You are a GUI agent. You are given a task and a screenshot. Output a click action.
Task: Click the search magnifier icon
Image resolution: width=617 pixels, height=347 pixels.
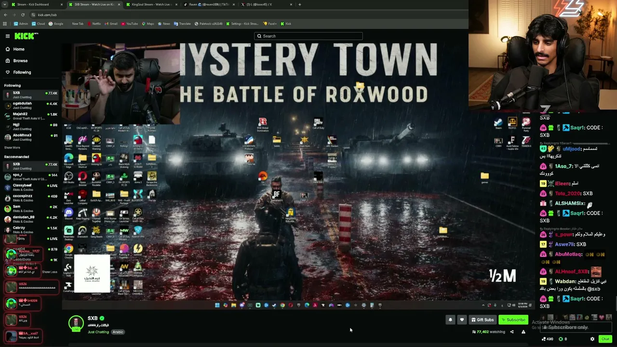point(259,36)
